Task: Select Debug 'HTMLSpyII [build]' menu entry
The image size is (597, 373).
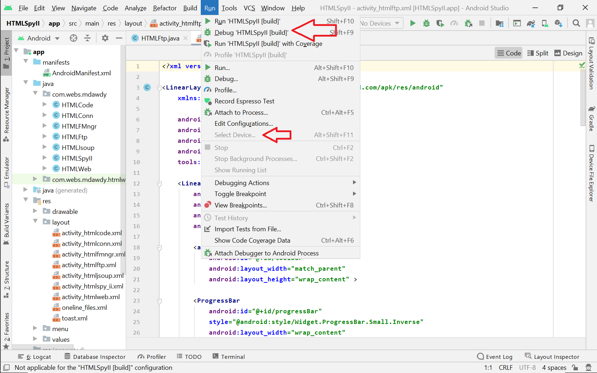Action: click(281, 33)
